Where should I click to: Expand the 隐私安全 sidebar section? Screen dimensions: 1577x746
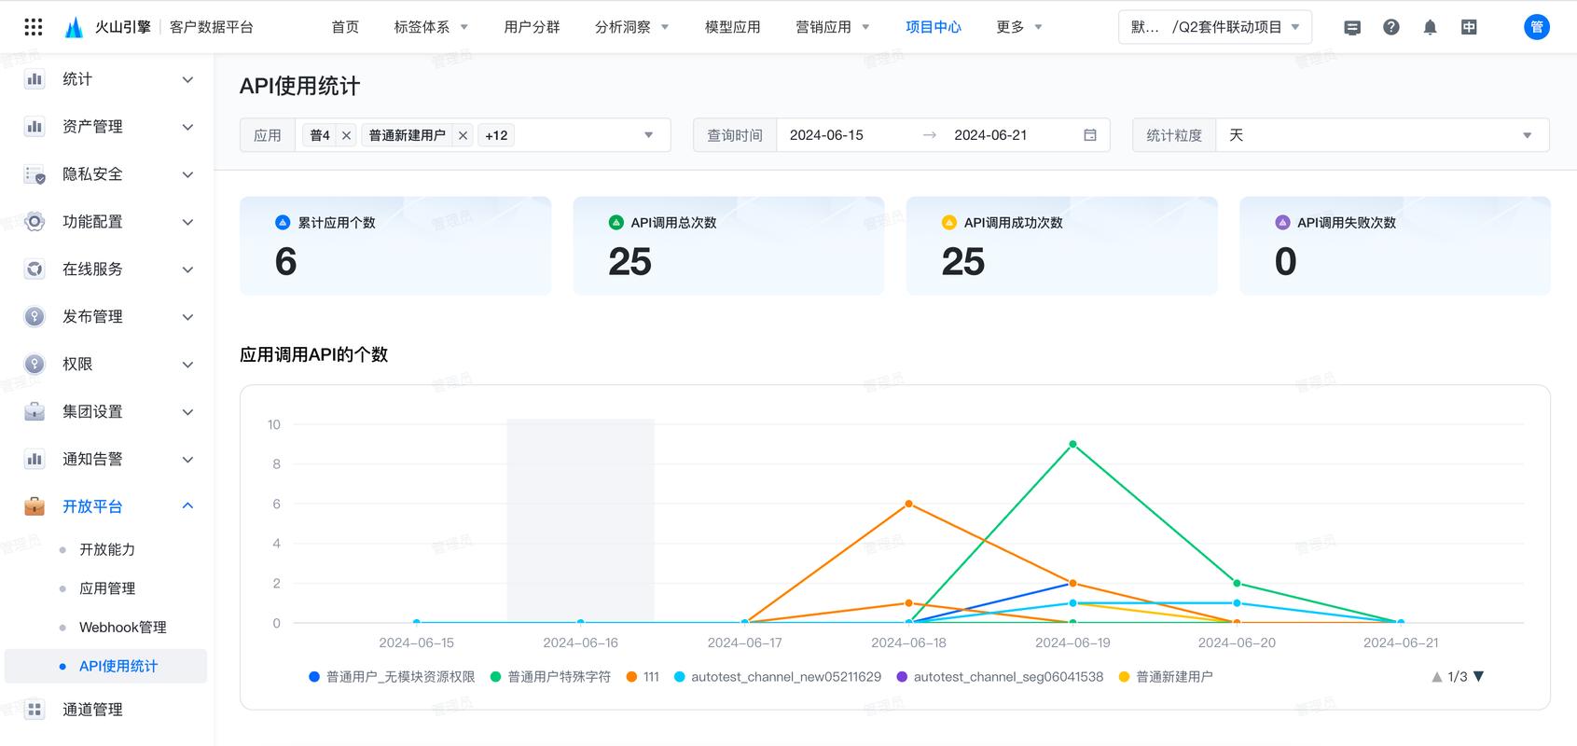pos(187,174)
